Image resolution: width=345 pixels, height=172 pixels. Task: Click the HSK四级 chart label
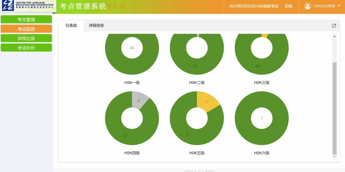tap(132, 153)
